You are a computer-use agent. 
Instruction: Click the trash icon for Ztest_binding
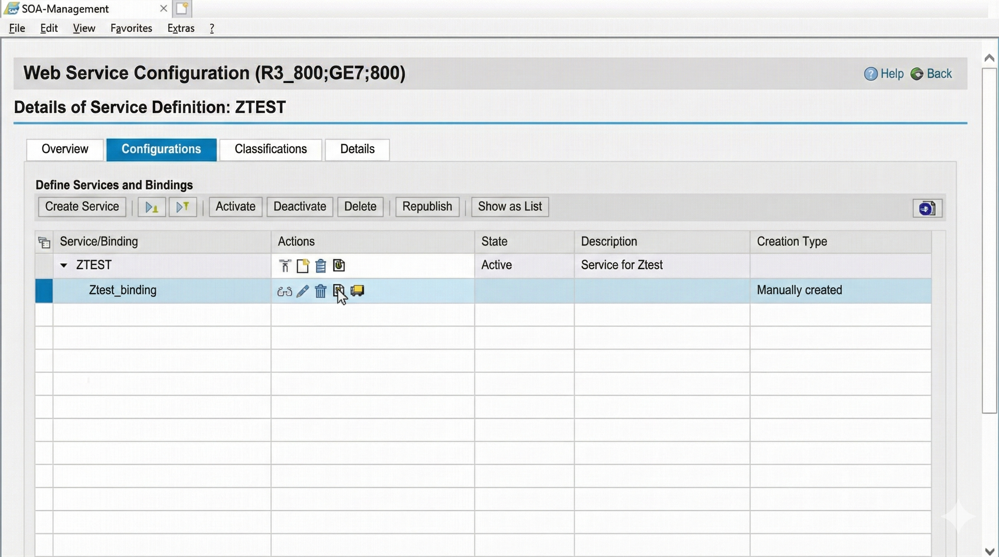(320, 291)
